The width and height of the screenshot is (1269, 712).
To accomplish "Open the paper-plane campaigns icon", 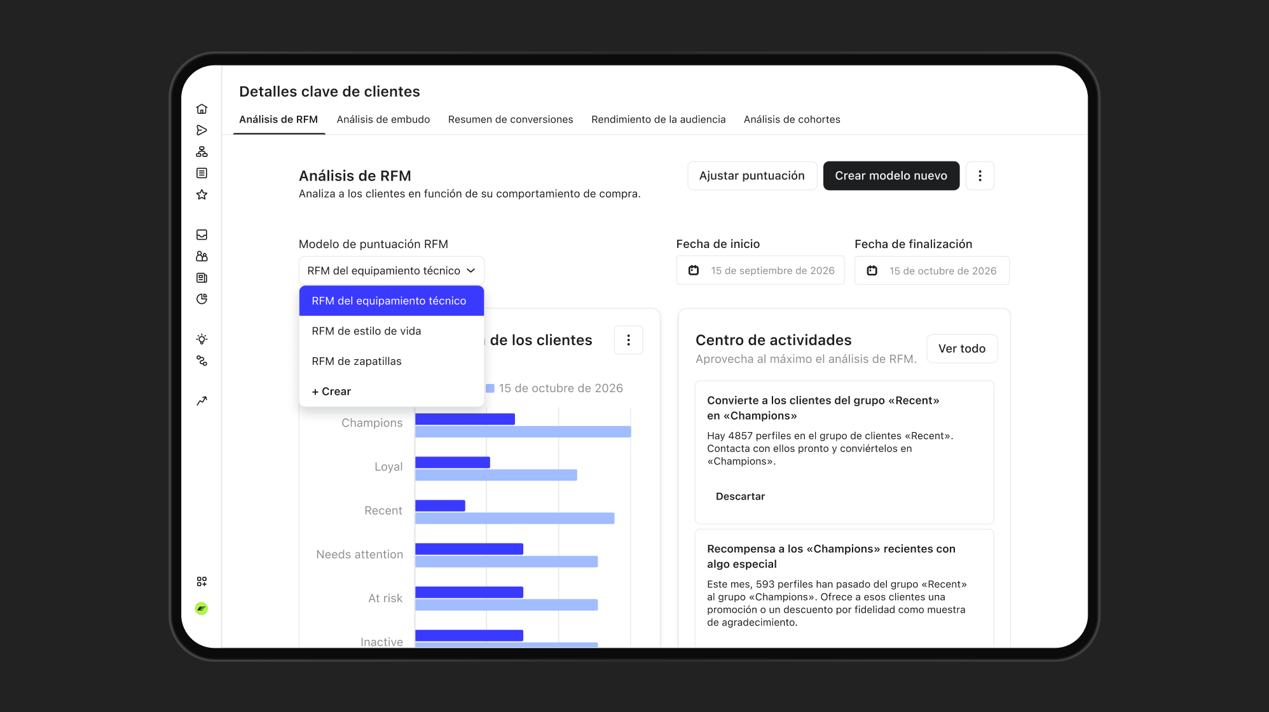I will coord(202,130).
